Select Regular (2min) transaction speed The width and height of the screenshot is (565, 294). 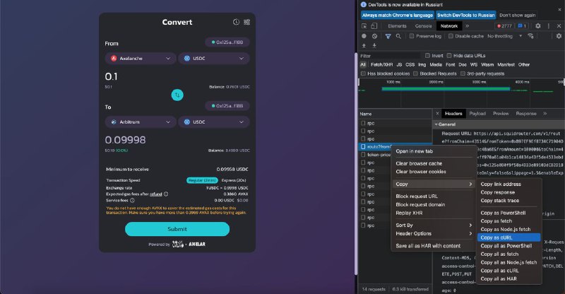(202, 180)
